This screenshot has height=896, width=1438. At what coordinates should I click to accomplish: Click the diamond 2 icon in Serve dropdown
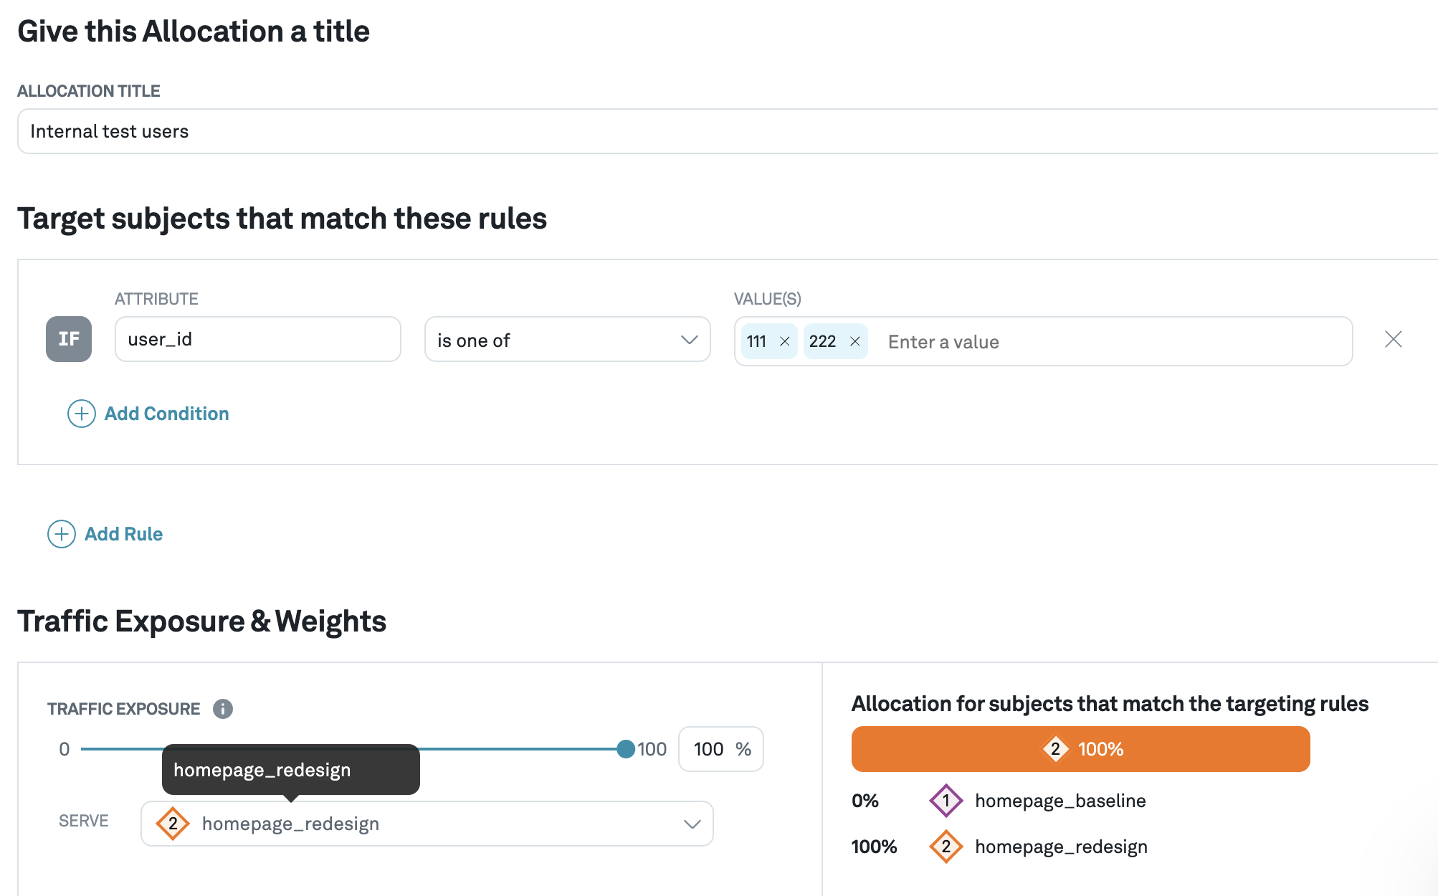173,824
